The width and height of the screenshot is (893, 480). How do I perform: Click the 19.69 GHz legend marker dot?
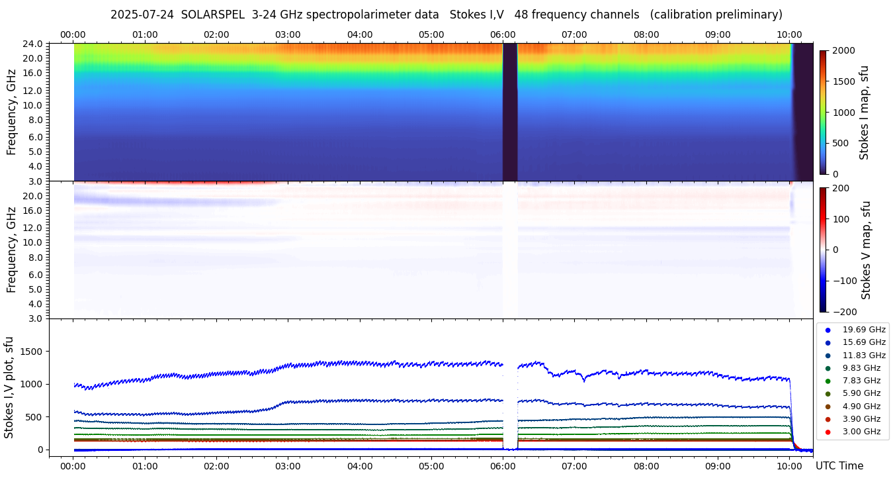[828, 330]
